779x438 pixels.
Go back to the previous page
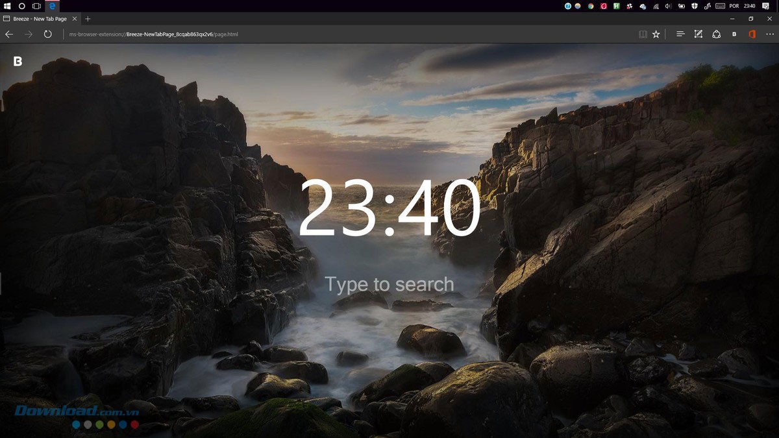9,34
